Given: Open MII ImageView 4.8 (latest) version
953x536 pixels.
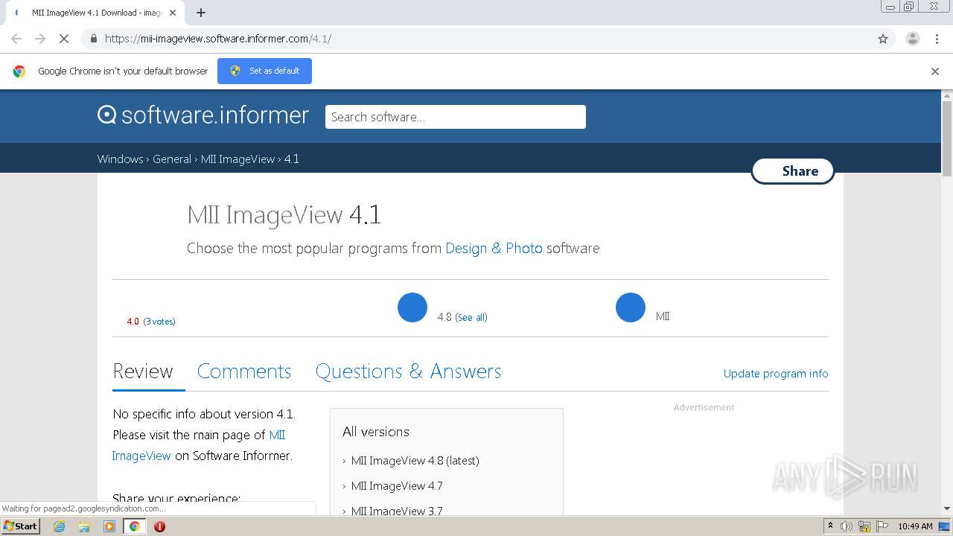Looking at the screenshot, I should pos(415,461).
